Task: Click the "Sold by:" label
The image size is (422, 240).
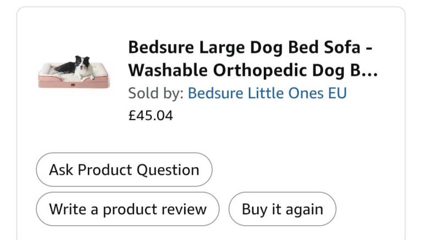Action: (x=156, y=93)
